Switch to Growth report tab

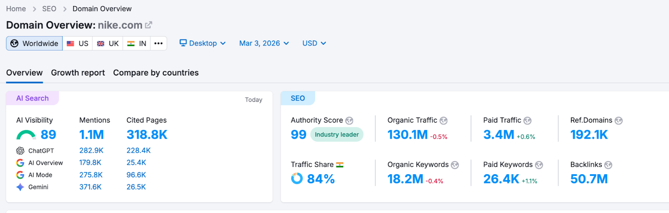coord(78,73)
